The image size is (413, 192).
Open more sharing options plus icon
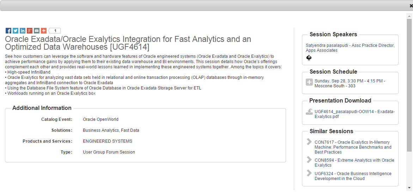[44, 31]
